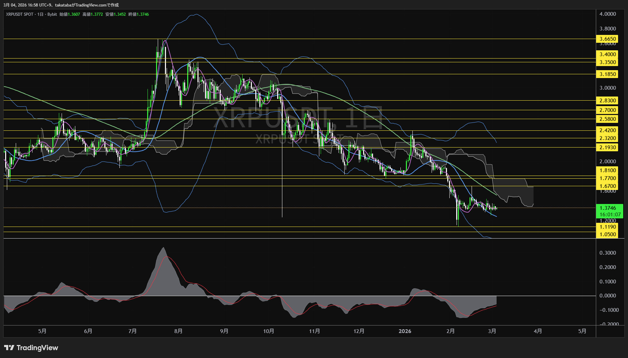Click the 2.1930 price level label
Viewport: 628px width, 358px height.
pyautogui.click(x=607, y=148)
